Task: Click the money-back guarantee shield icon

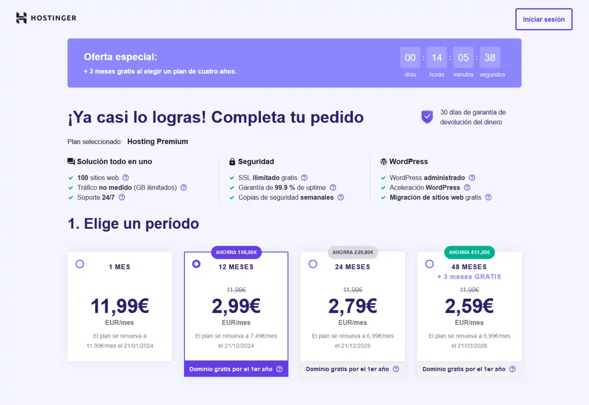Action: (x=427, y=117)
